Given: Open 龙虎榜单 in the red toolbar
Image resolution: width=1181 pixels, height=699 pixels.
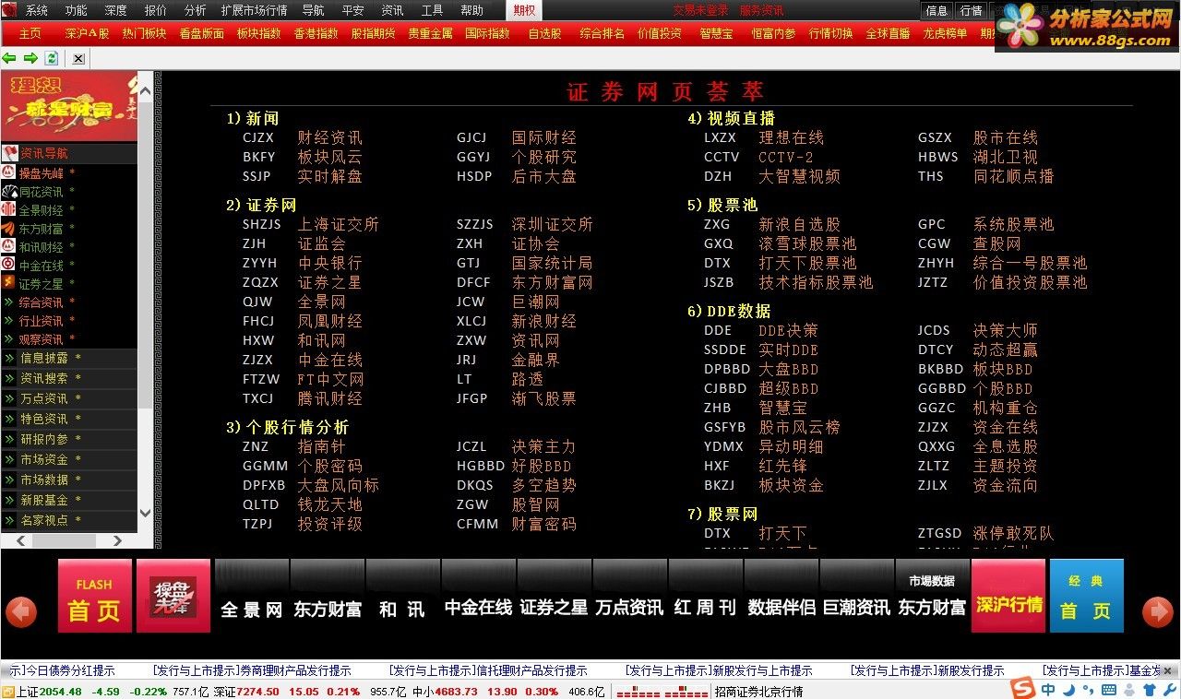Looking at the screenshot, I should [x=946, y=33].
